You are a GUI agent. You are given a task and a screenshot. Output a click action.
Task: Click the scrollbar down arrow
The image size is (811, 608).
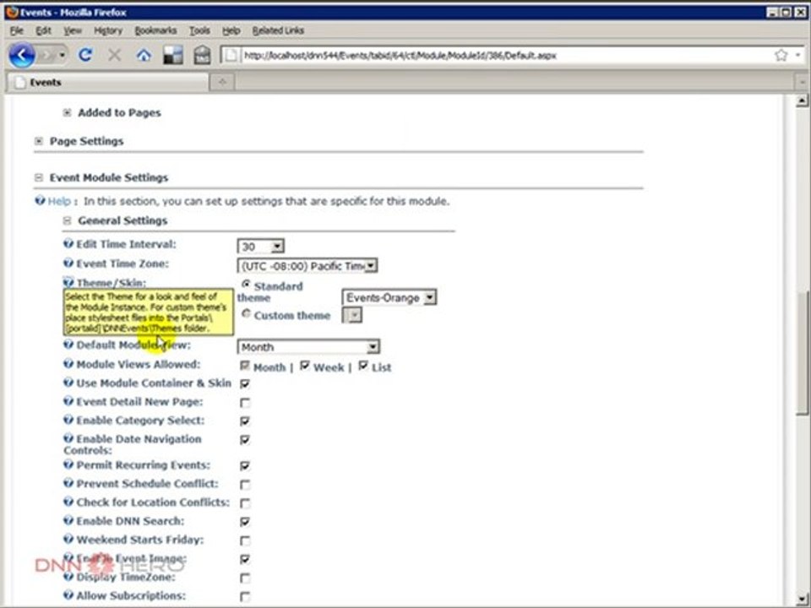click(x=802, y=598)
